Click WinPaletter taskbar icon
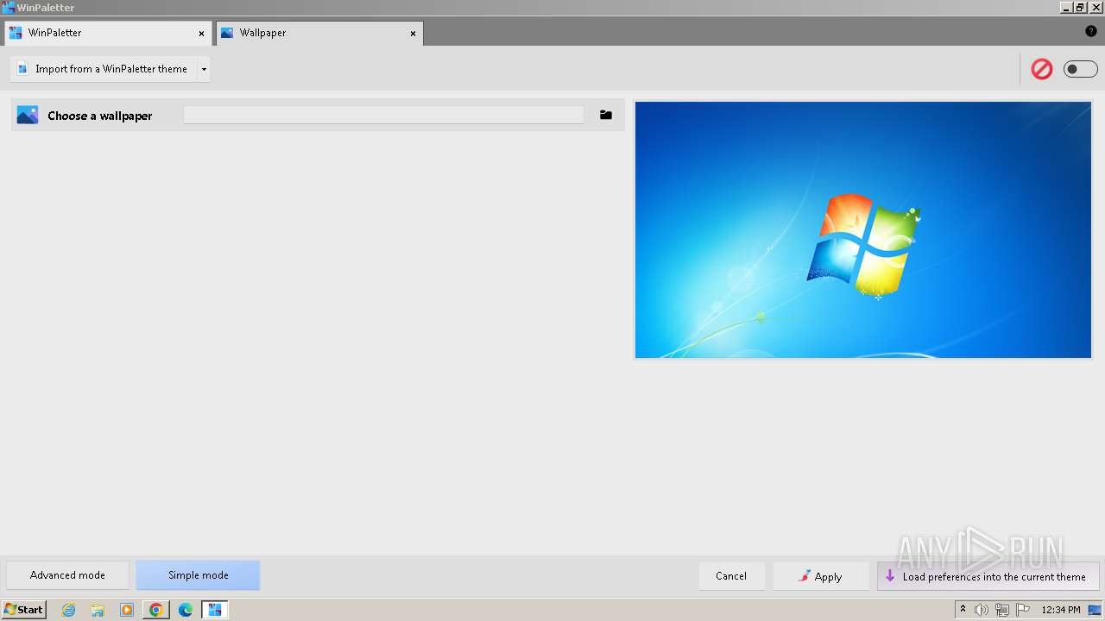Viewport: 1105px width, 621px height. [215, 610]
